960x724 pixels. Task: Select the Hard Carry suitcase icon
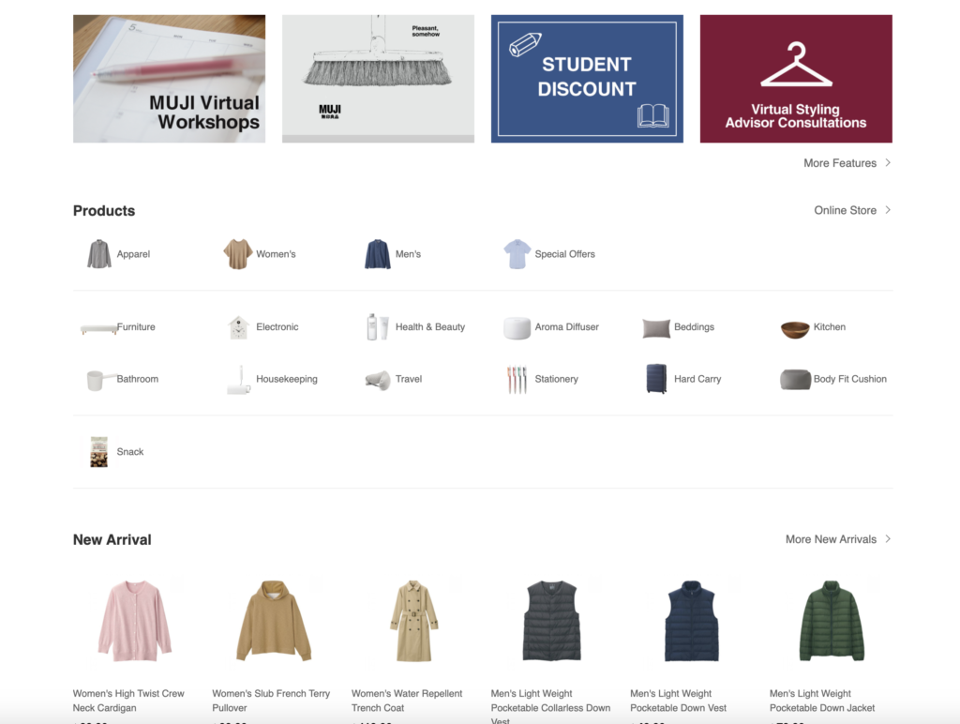click(x=656, y=379)
